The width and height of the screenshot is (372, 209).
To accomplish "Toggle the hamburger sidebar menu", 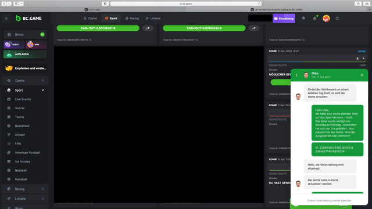I will [x=6, y=18].
